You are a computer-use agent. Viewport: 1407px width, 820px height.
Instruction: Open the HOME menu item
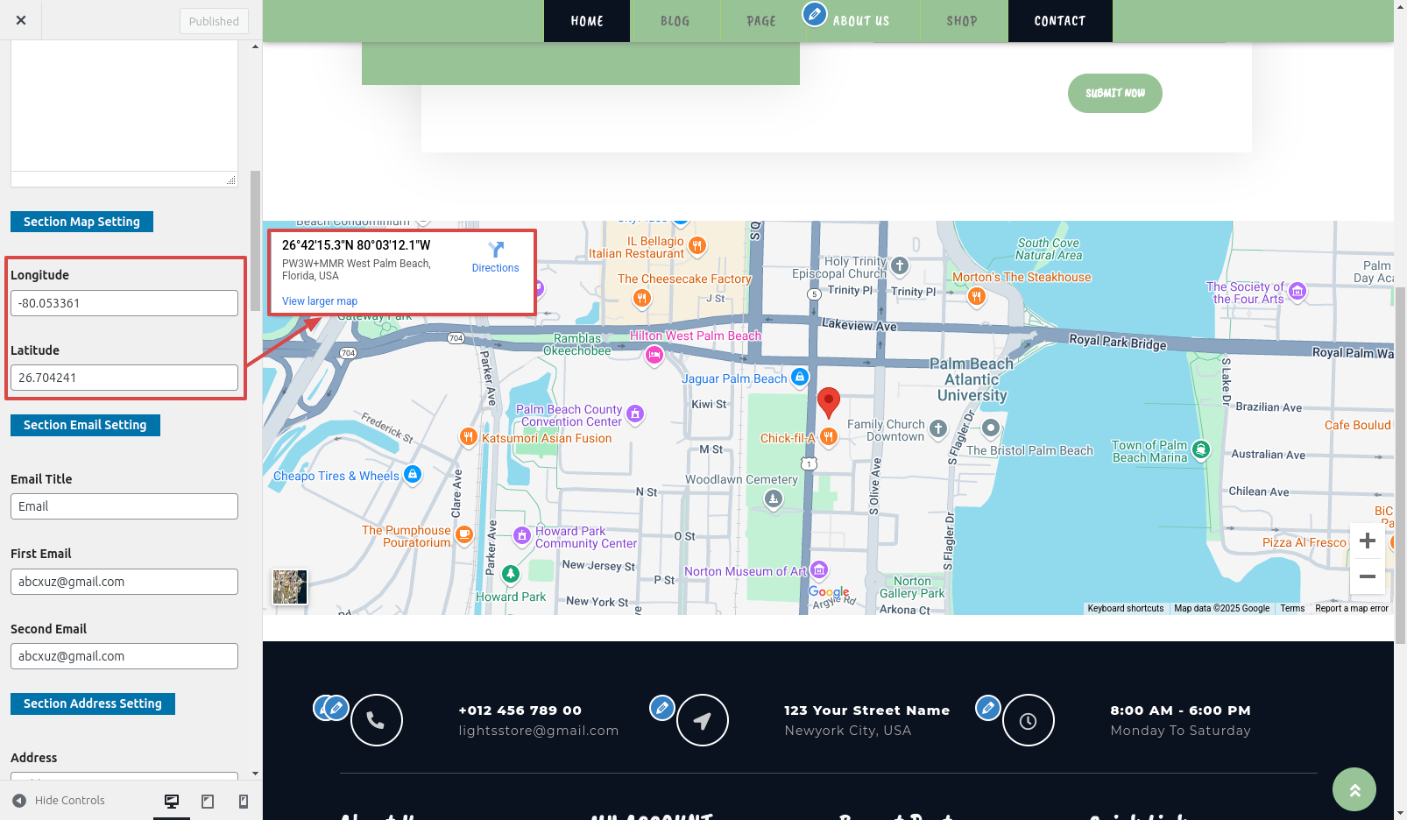coord(587,21)
